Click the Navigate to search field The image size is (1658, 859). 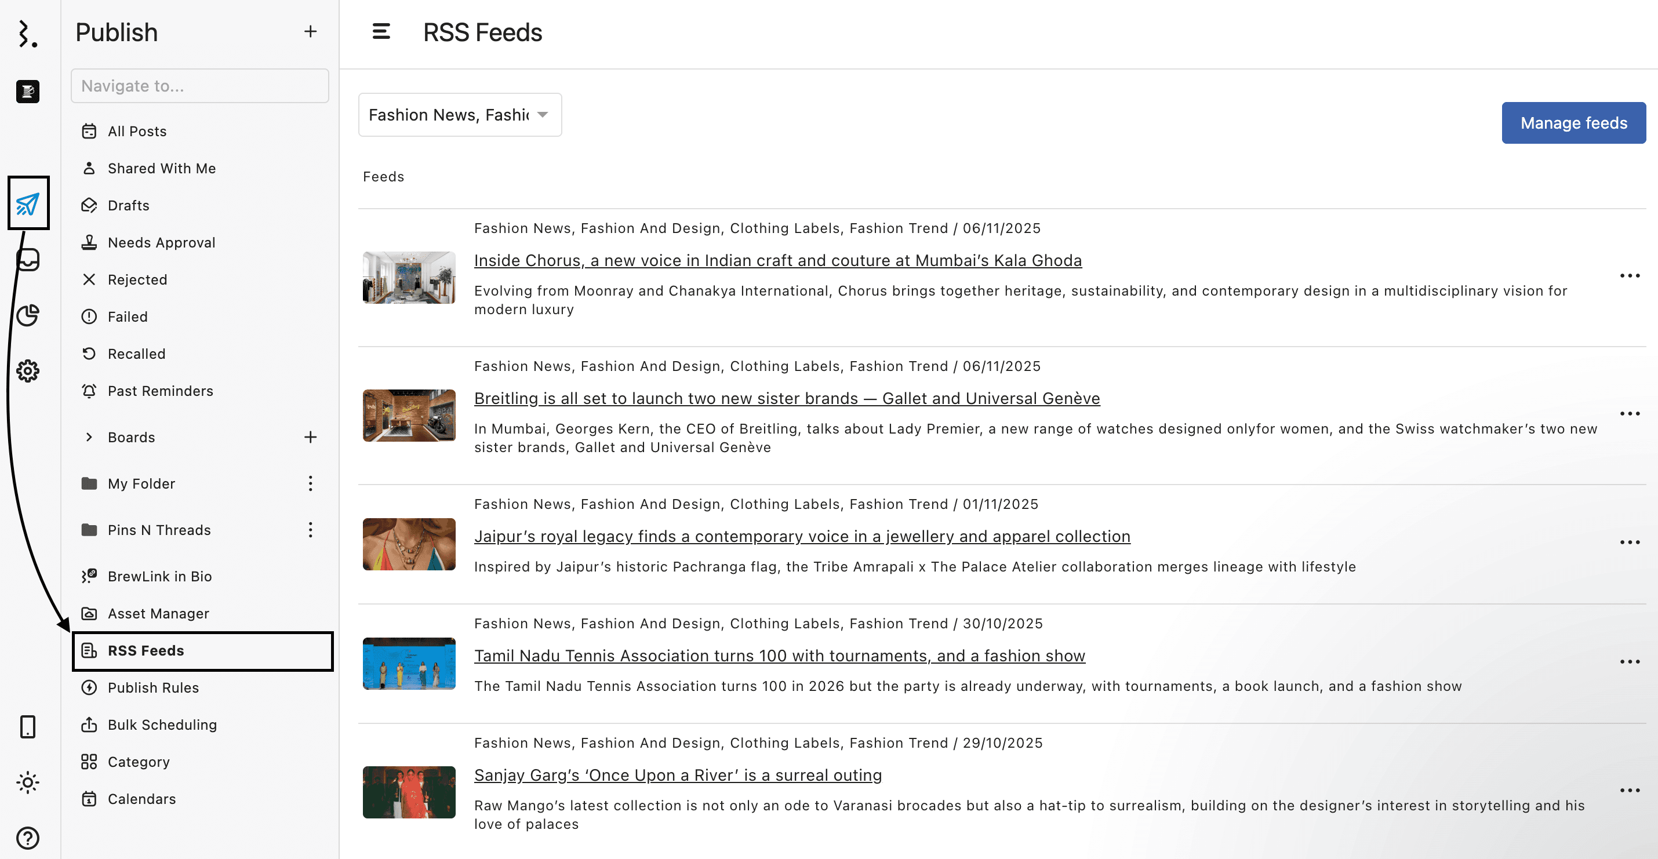point(199,86)
